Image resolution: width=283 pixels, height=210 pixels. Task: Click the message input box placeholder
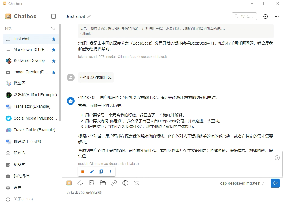86,193
